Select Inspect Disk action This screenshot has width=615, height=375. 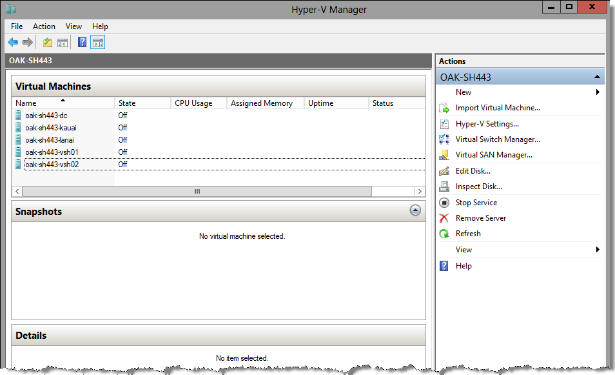point(480,186)
